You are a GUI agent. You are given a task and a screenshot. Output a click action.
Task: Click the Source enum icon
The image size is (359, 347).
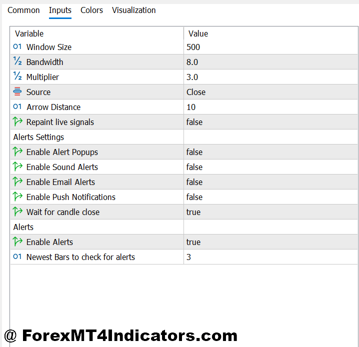click(17, 92)
